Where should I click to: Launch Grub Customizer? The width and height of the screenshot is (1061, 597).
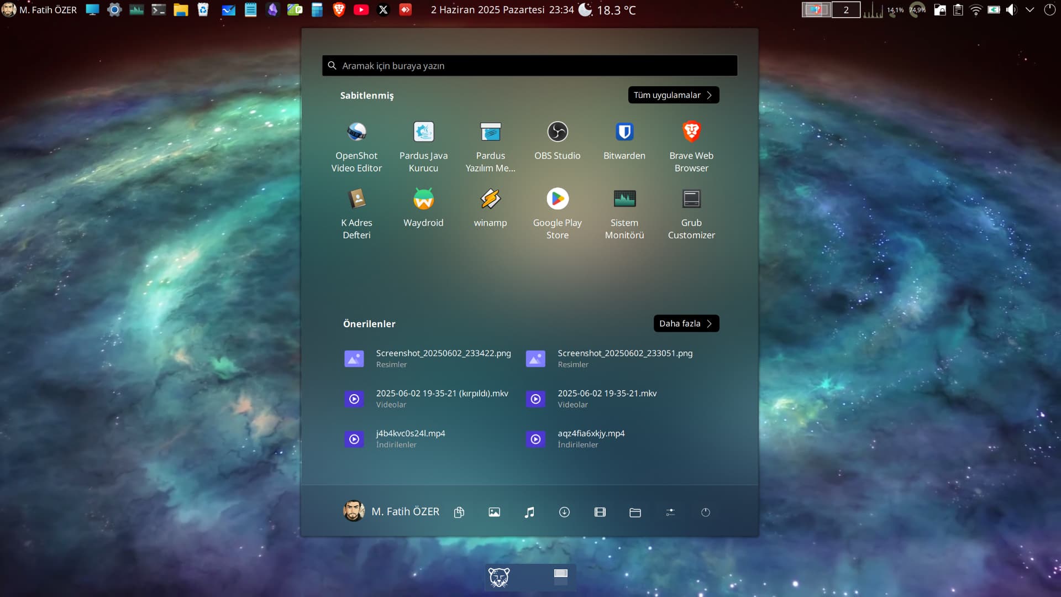[x=691, y=213]
